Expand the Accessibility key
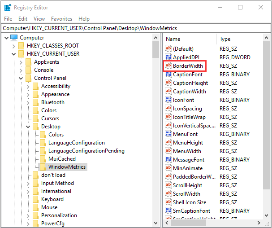272x228 pixels. tap(28, 86)
